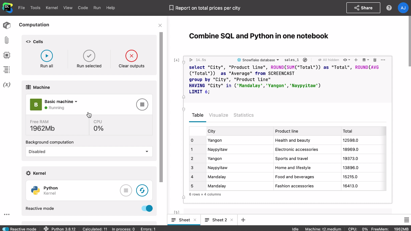Open the eye visibility dropdown on the cell
411x231 pixels.
point(347,60)
